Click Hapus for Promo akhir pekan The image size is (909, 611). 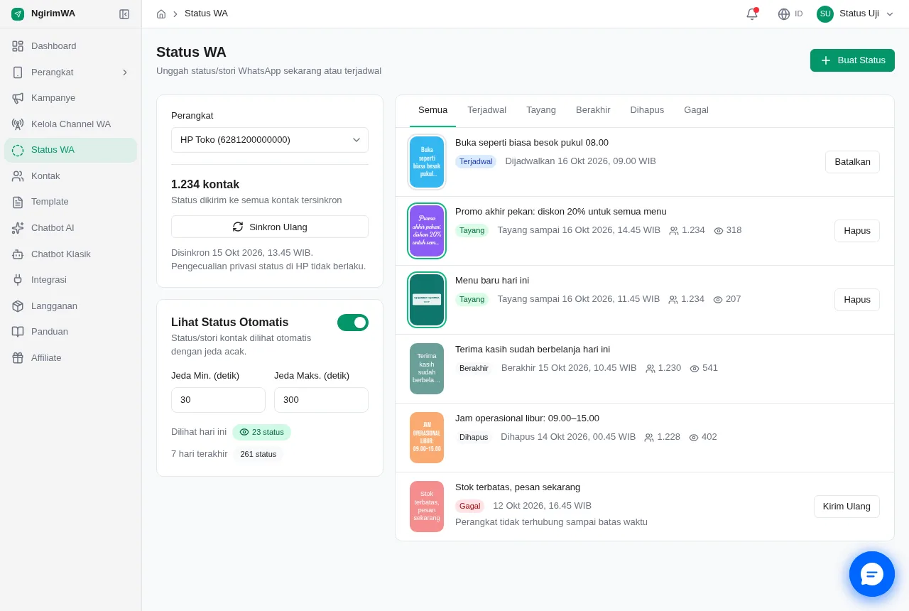point(857,231)
